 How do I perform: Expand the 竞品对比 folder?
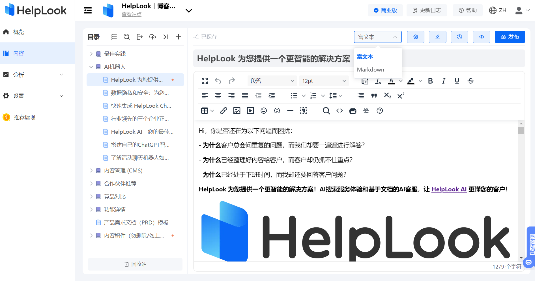[91, 196]
